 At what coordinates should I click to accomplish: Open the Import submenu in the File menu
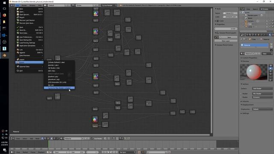click(x=30, y=59)
